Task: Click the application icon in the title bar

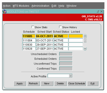Action: click(4, 12)
